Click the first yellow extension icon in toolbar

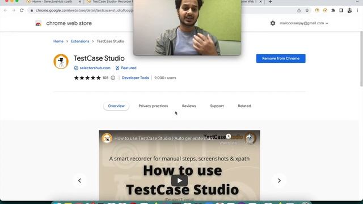pos(317,10)
